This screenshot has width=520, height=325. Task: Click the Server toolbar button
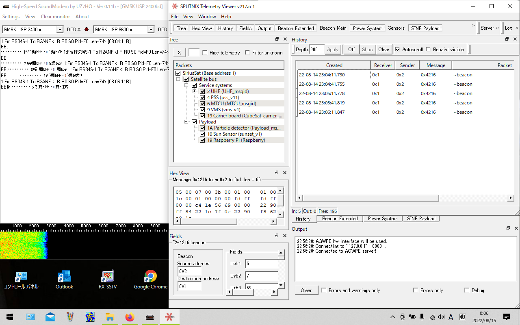pyautogui.click(x=487, y=28)
